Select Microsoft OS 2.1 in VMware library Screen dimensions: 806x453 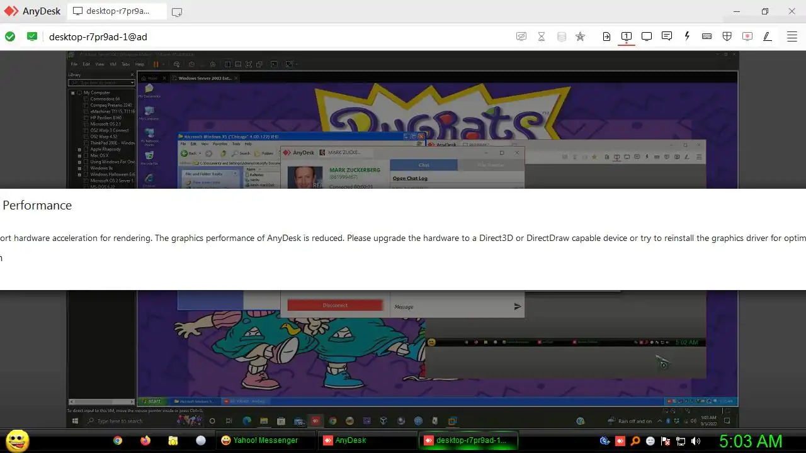tap(105, 124)
